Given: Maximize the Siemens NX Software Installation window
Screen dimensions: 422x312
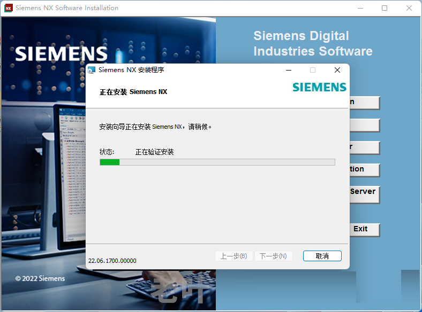Looking at the screenshot, I should [x=385, y=8].
